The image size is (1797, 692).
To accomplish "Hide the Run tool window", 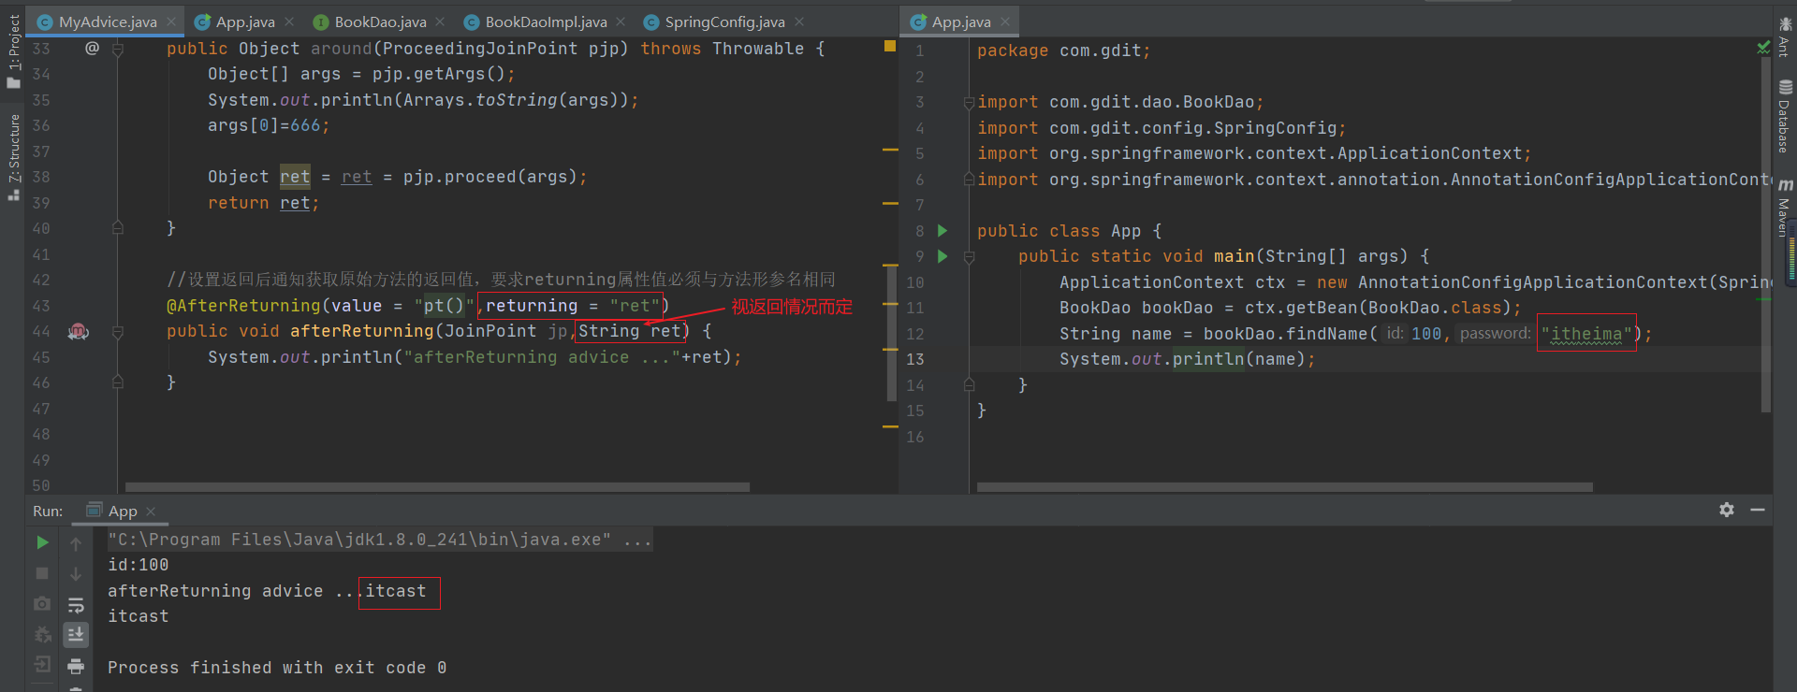I will tap(1758, 510).
